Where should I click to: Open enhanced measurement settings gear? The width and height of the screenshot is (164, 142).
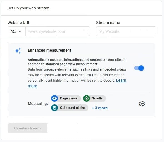(x=142, y=104)
